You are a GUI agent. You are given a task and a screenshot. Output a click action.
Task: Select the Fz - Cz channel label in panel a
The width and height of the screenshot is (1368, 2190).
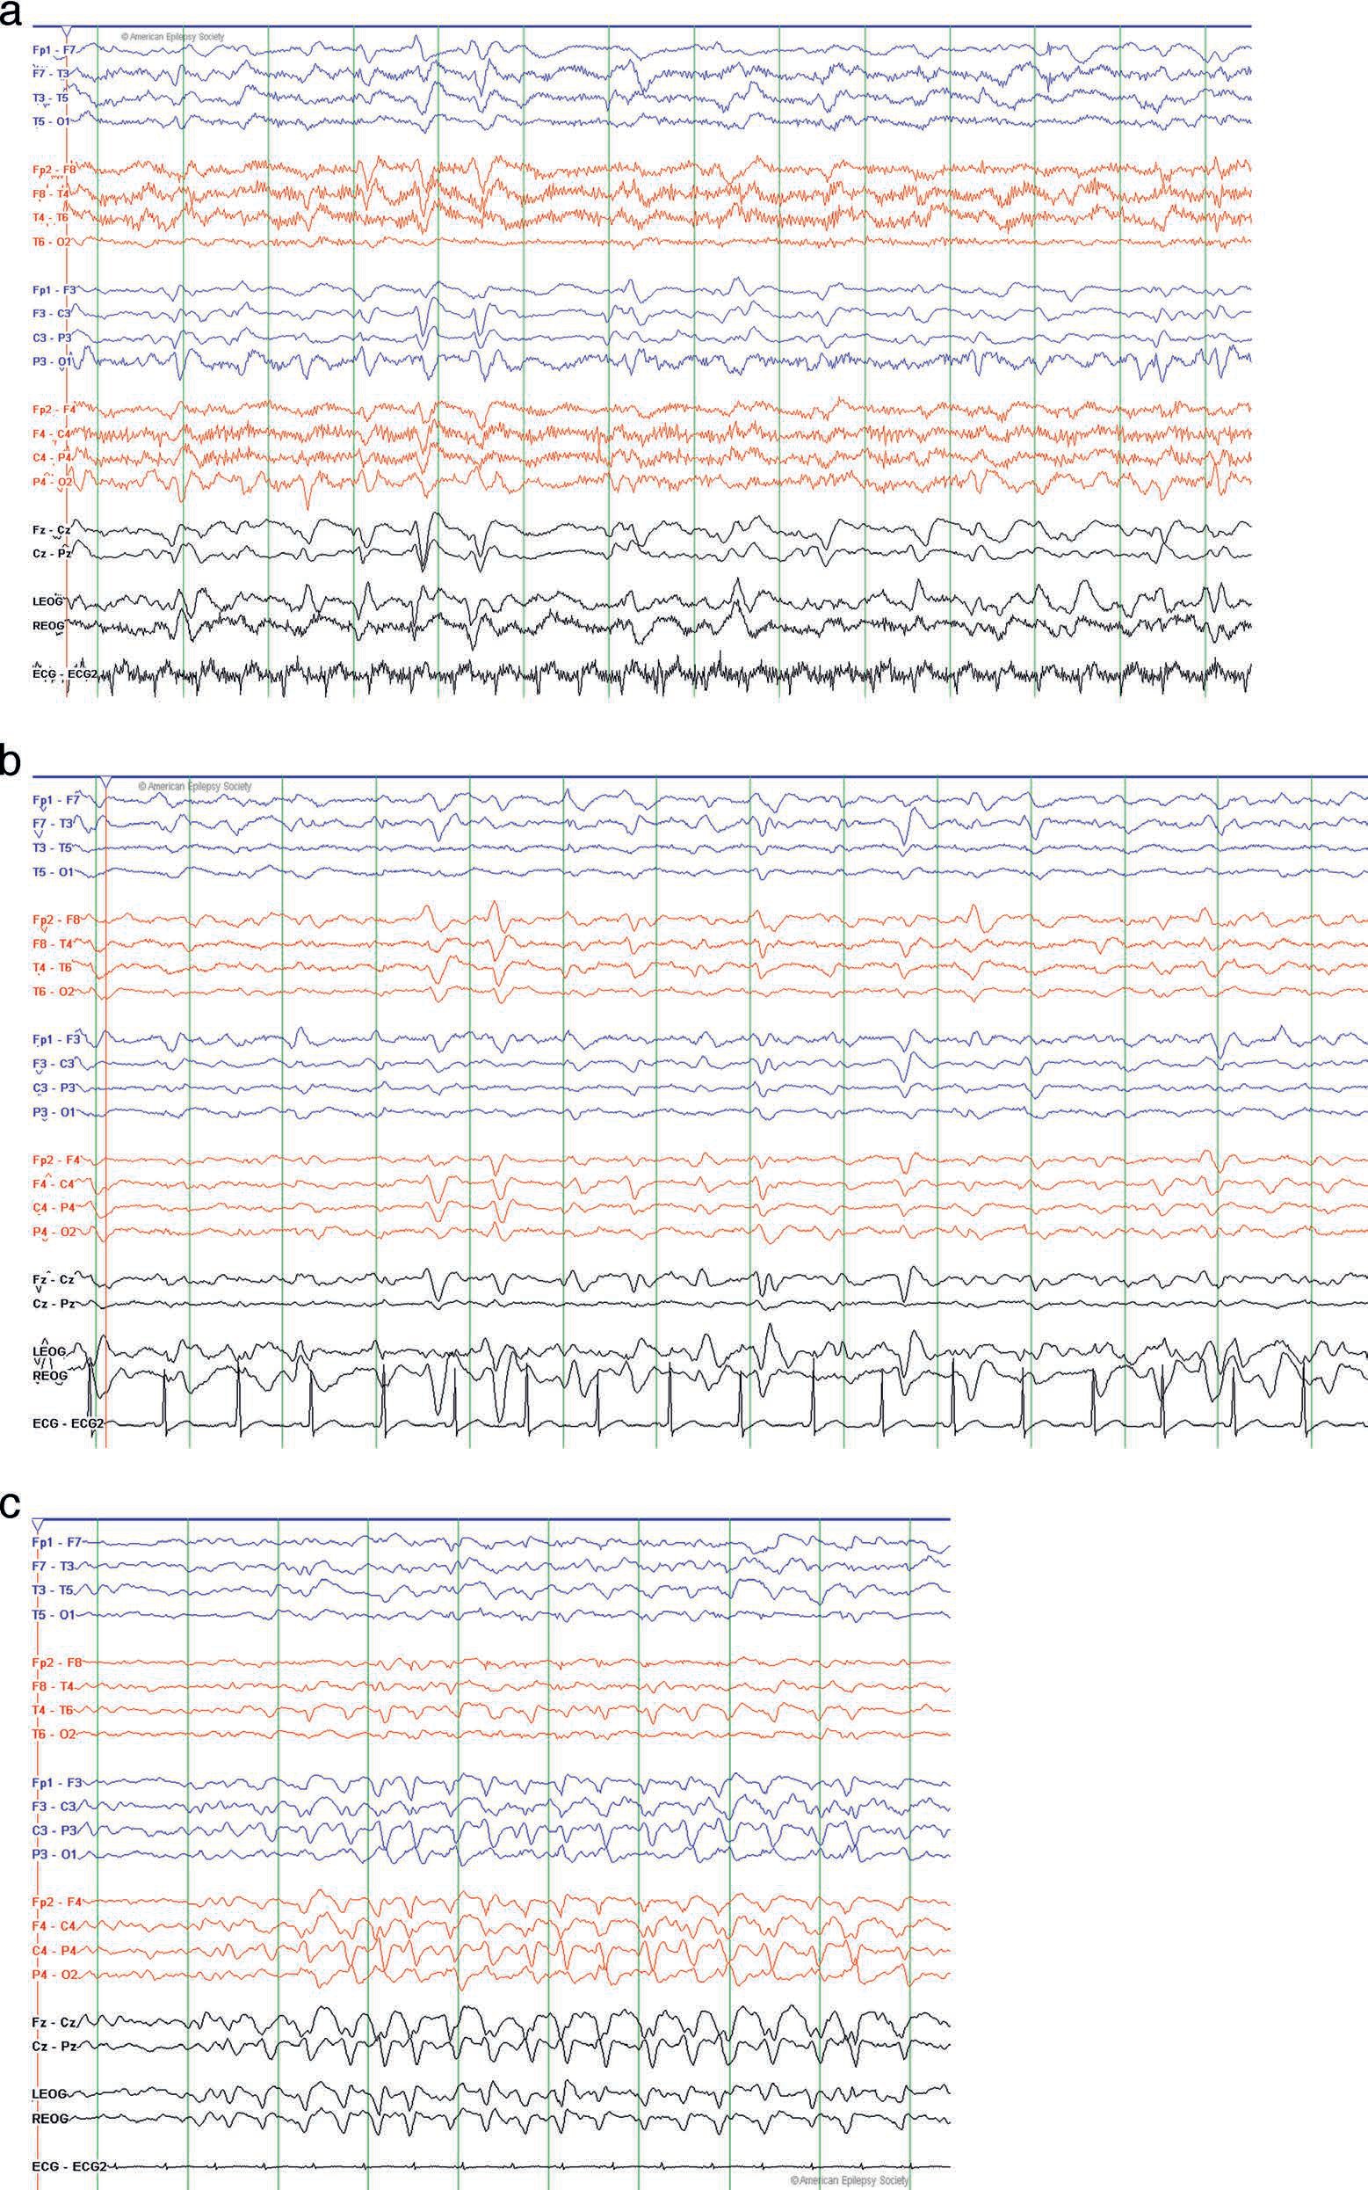52,528
